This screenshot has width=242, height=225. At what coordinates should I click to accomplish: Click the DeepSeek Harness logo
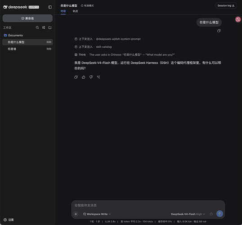point(21,7)
